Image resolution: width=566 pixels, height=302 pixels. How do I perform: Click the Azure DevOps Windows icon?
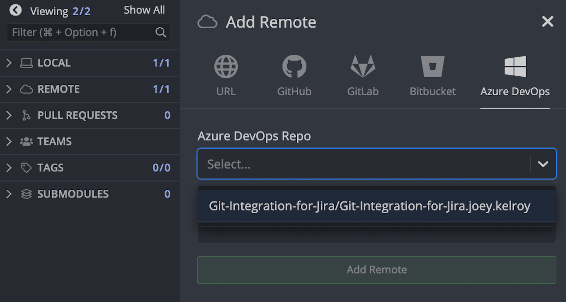[515, 66]
